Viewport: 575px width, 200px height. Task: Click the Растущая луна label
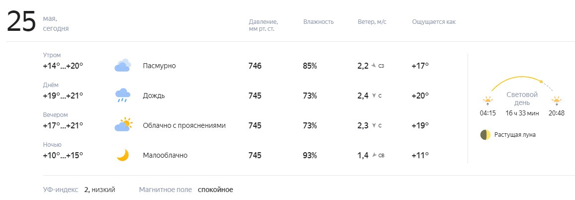515,135
